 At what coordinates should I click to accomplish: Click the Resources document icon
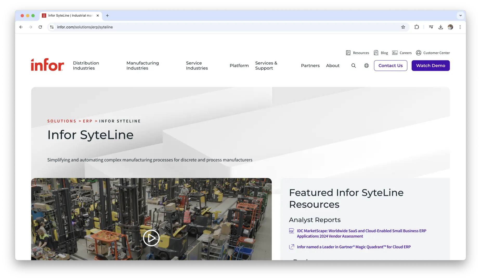click(x=348, y=53)
